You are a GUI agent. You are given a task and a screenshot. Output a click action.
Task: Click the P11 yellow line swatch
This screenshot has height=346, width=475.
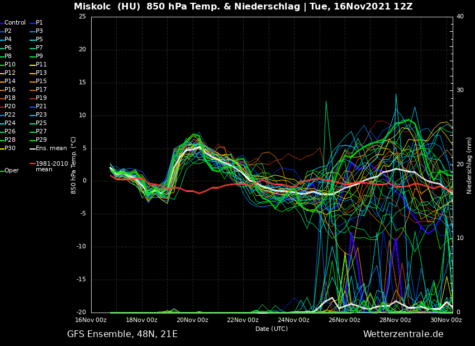coord(32,65)
